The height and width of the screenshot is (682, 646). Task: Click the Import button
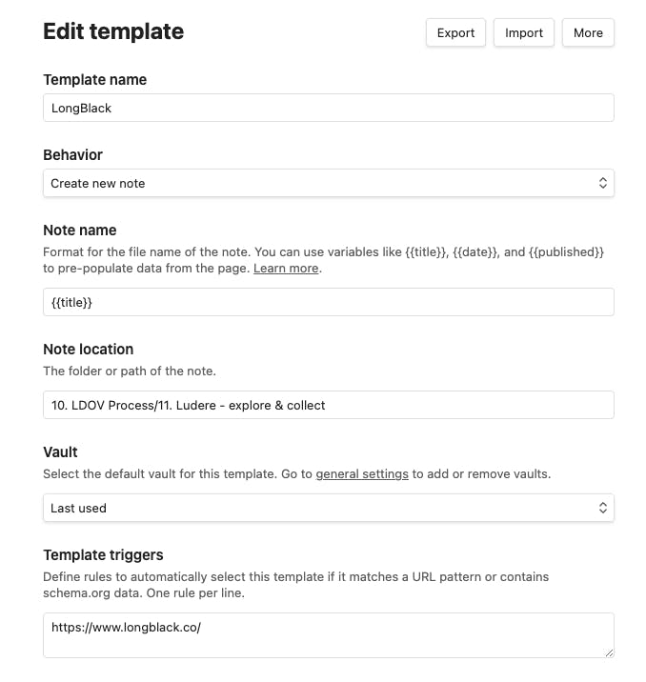524,32
